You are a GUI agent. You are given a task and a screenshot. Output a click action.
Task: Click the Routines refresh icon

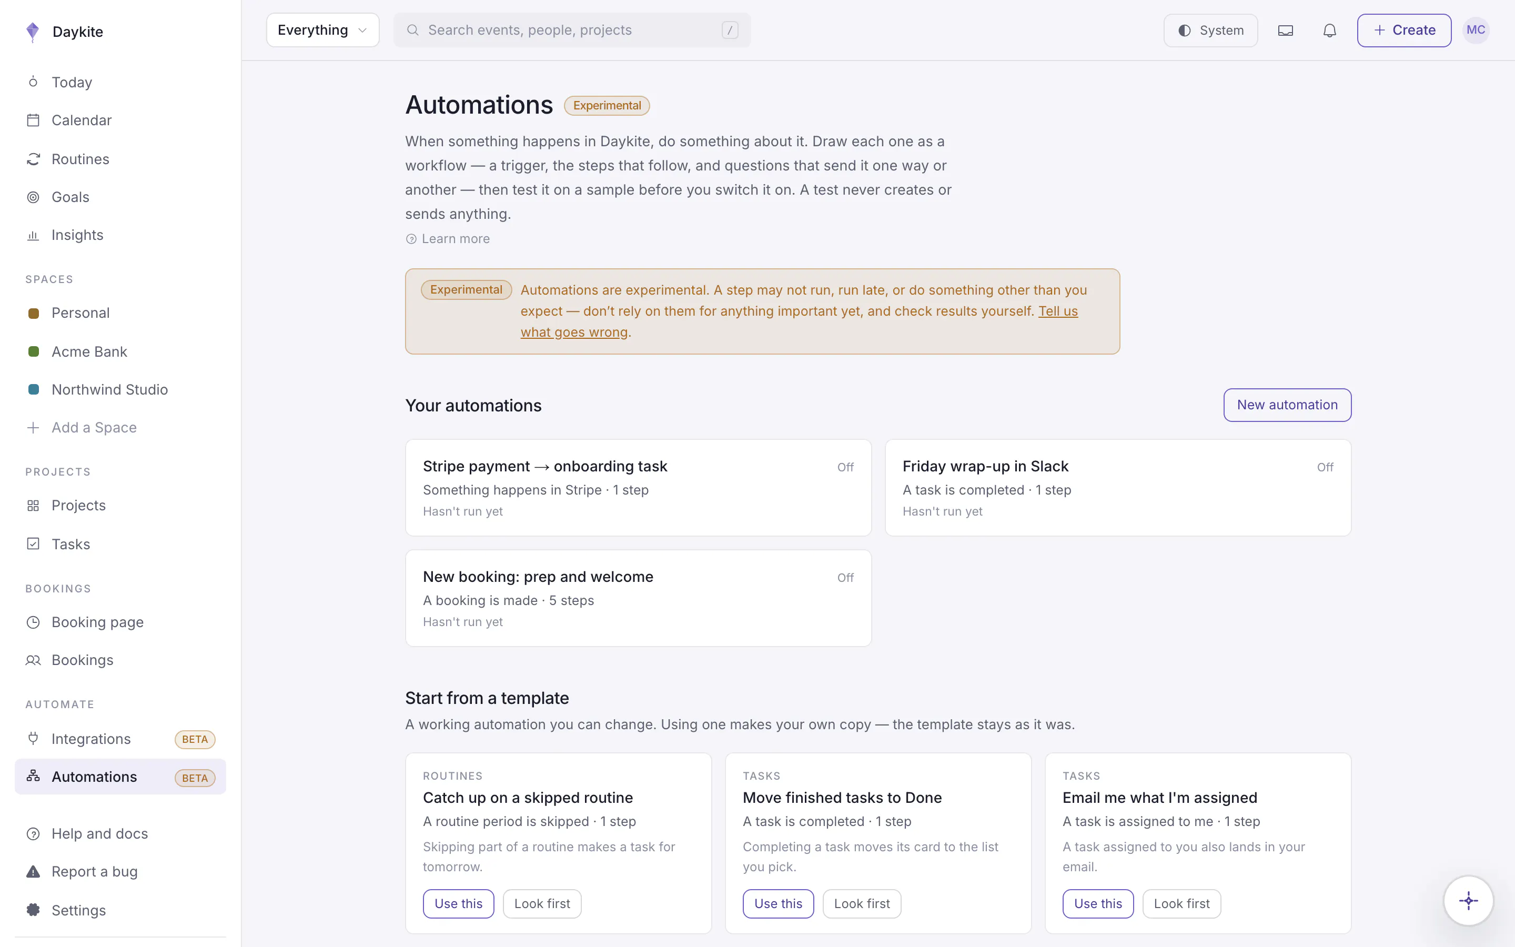tap(33, 159)
